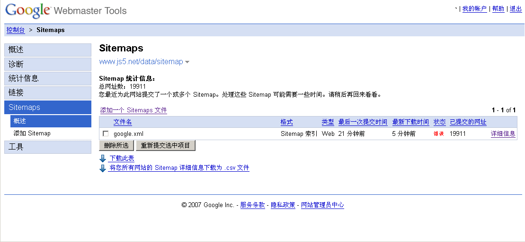Viewport: 525px width, 242px height.
Task: Sort by the 文件名 column header
Action: coord(123,122)
